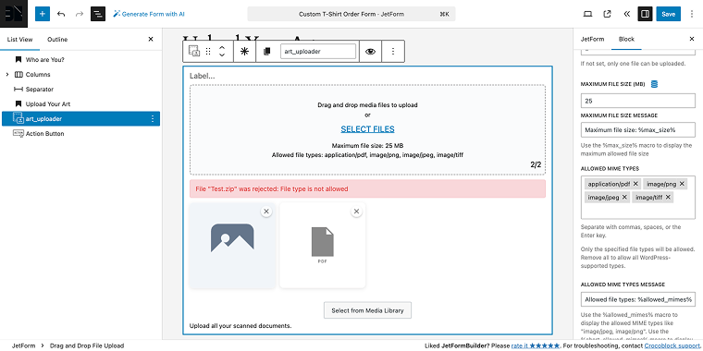Expand the Columns block tree item
The image size is (703, 351).
(7, 74)
